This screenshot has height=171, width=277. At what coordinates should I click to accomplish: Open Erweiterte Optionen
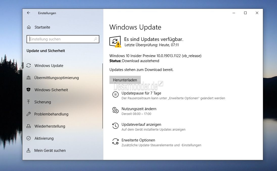(x=138, y=140)
